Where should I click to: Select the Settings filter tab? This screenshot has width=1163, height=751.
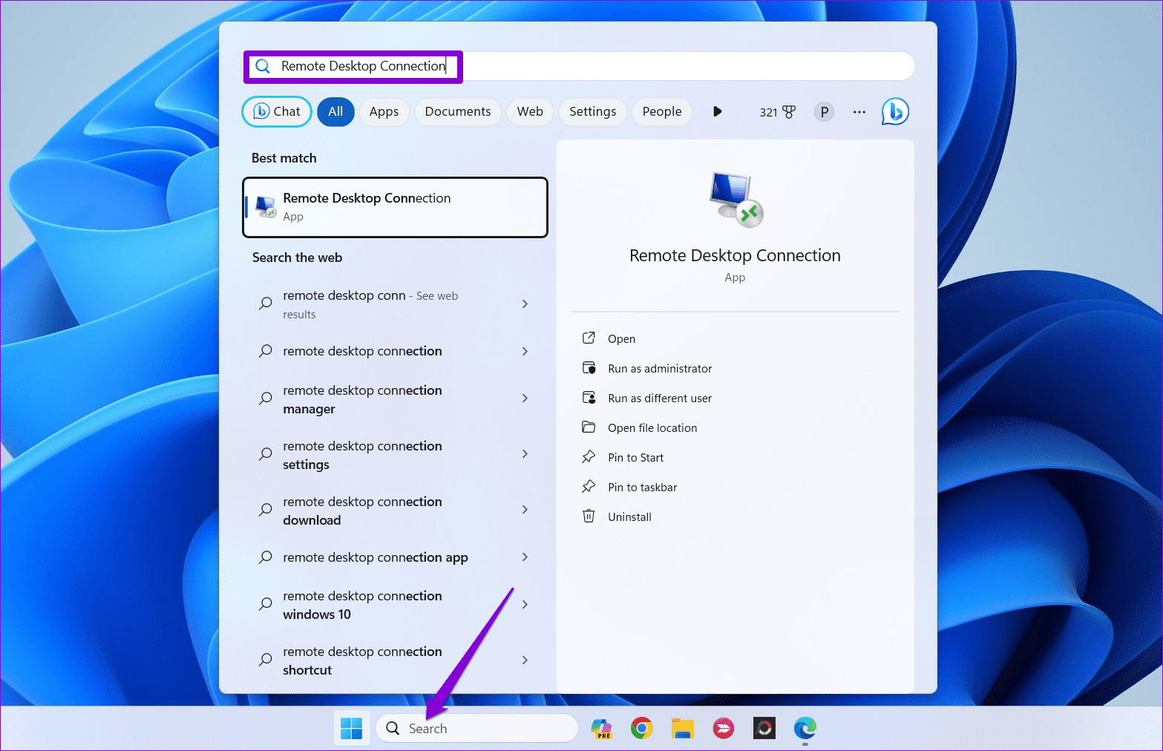point(592,111)
